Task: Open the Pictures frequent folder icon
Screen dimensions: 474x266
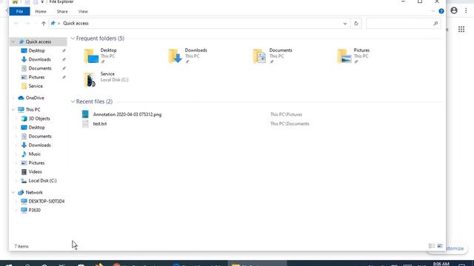Action: [344, 56]
